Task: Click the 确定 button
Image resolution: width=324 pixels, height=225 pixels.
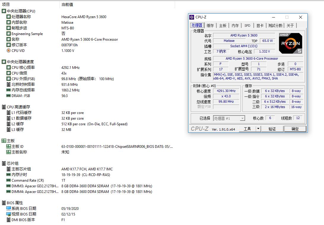Action: click(295, 129)
